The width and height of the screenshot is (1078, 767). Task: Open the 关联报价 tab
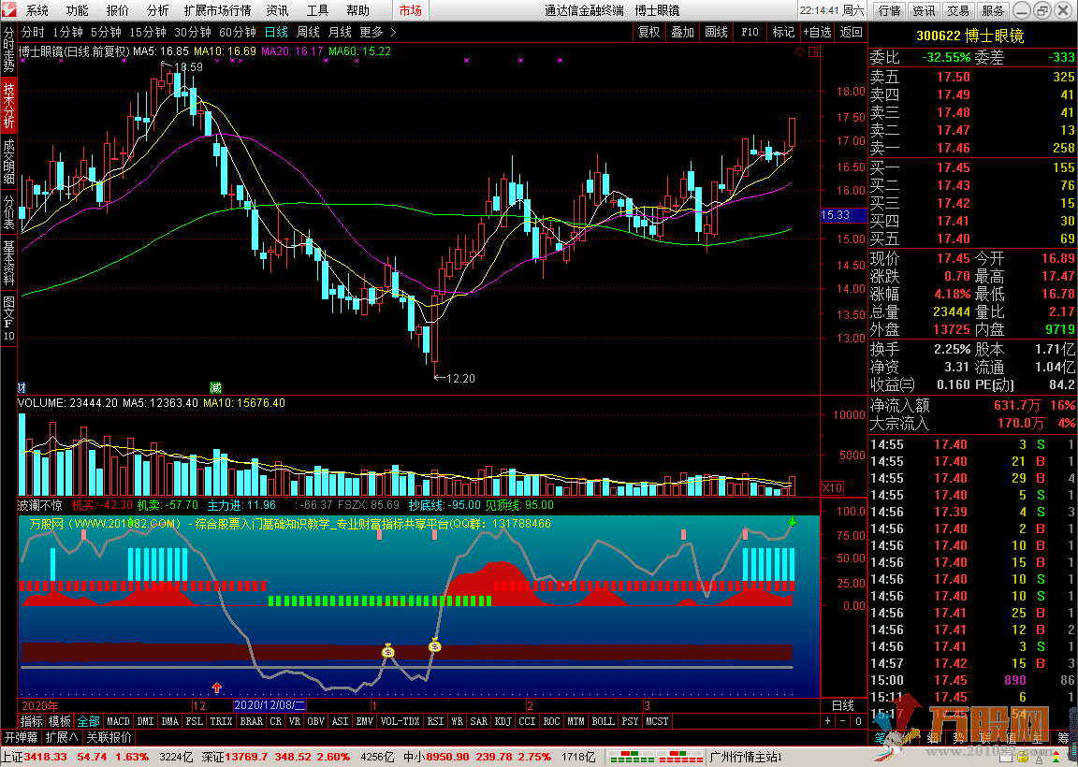click(109, 737)
